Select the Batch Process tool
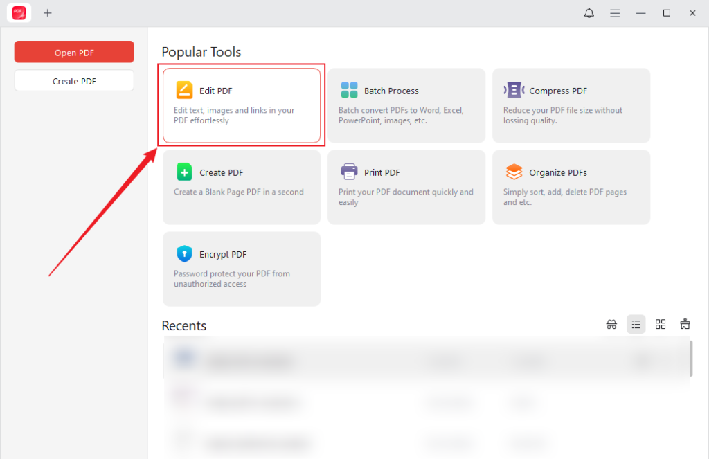The height and width of the screenshot is (459, 709). click(406, 105)
